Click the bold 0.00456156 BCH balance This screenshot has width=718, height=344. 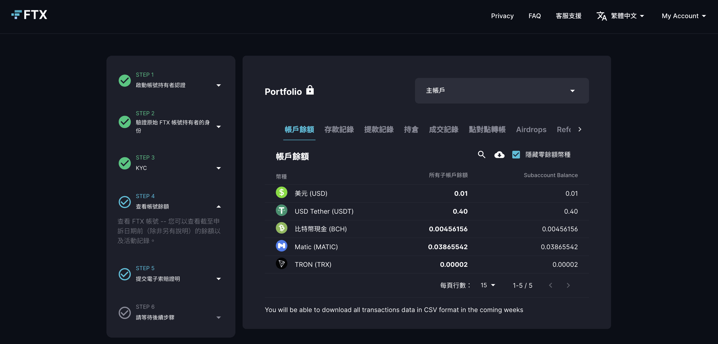448,229
